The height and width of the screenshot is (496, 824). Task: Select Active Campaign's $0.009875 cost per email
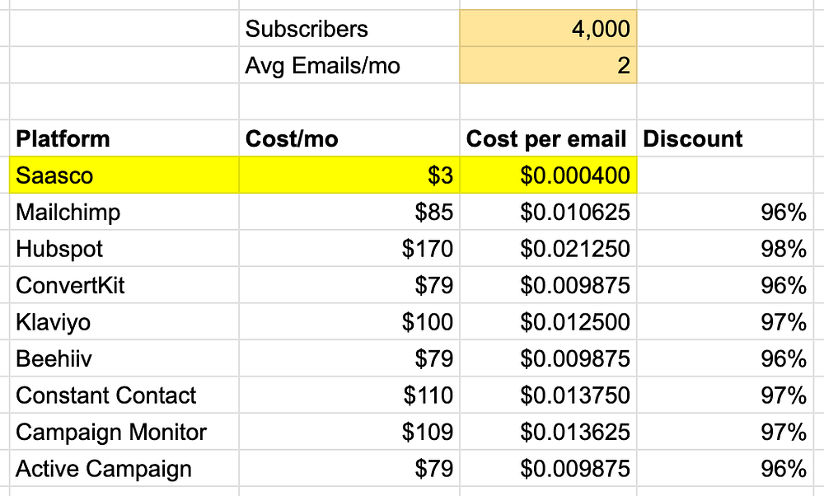pyautogui.click(x=548, y=468)
